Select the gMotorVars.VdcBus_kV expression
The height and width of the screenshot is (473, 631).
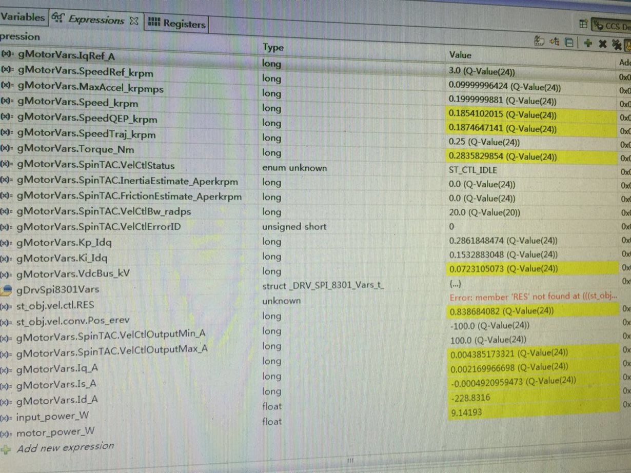point(73,273)
